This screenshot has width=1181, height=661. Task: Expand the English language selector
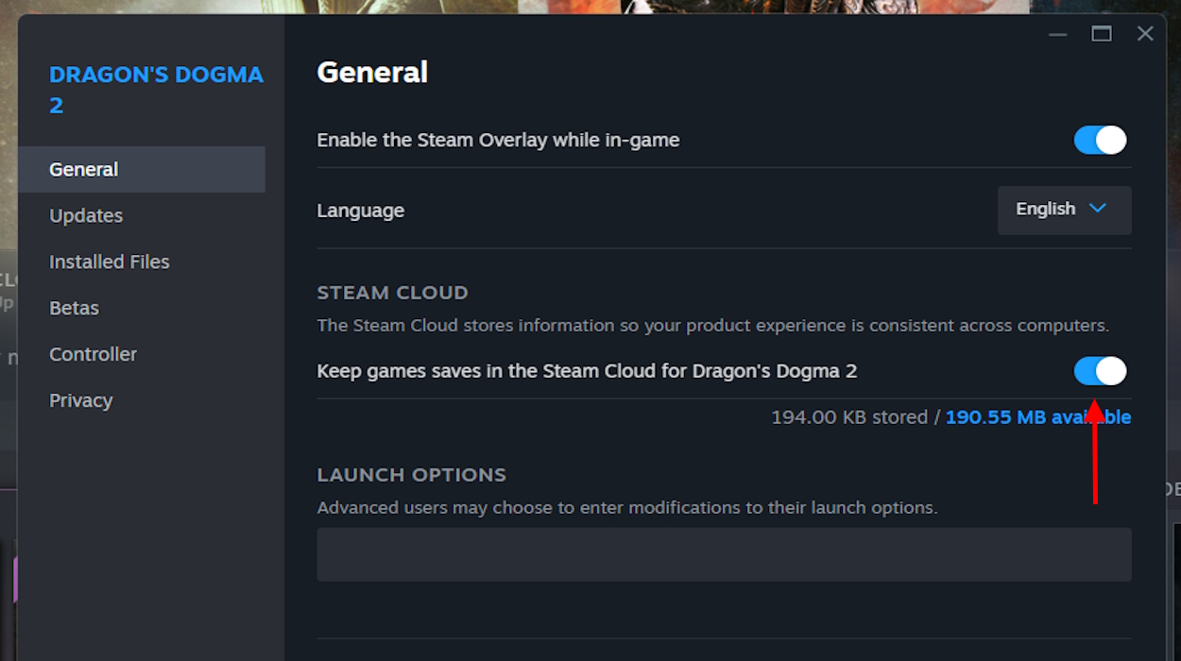pos(1064,210)
